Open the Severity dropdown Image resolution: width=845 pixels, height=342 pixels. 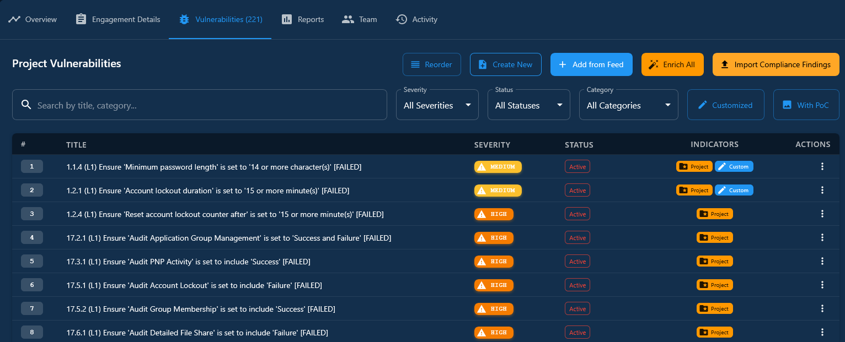click(x=437, y=105)
